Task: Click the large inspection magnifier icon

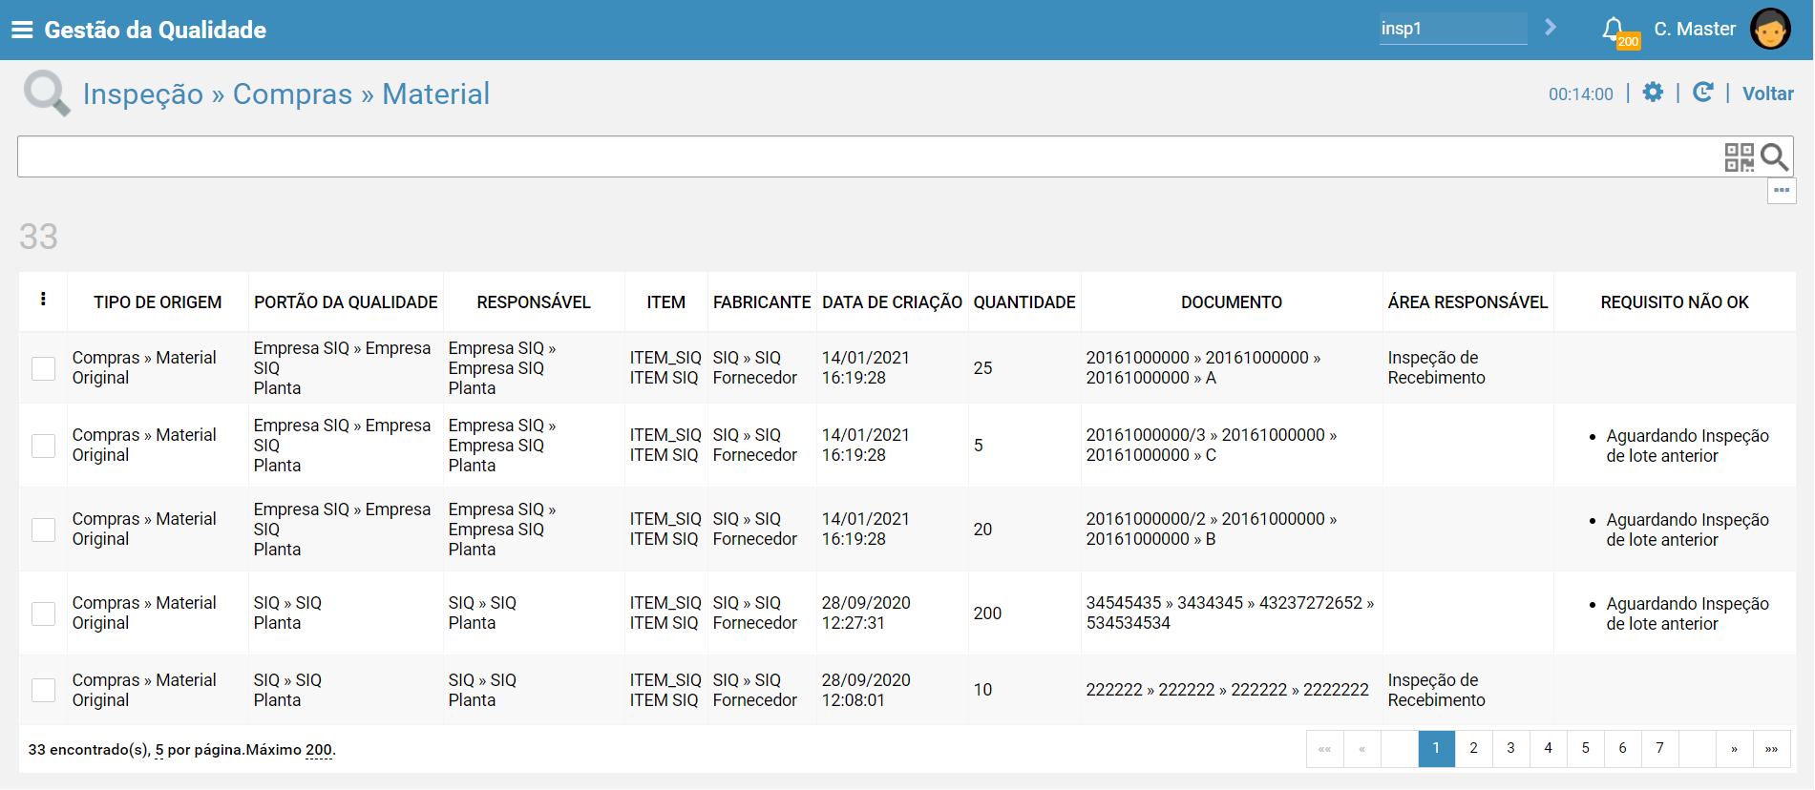Action: point(47,94)
